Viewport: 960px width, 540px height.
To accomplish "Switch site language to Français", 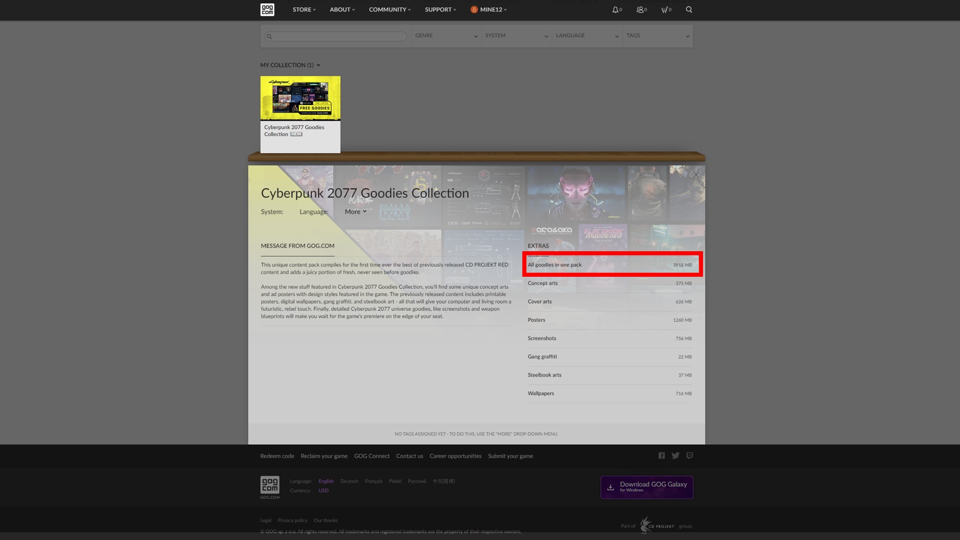I will 373,481.
